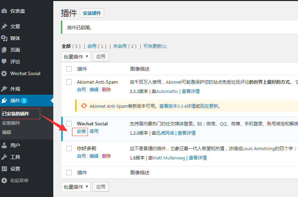Click the 安装插件 button beside page title

point(92,13)
